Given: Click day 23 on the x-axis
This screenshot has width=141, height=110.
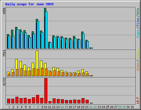Looking at the screenshot, I should coord(99,107).
